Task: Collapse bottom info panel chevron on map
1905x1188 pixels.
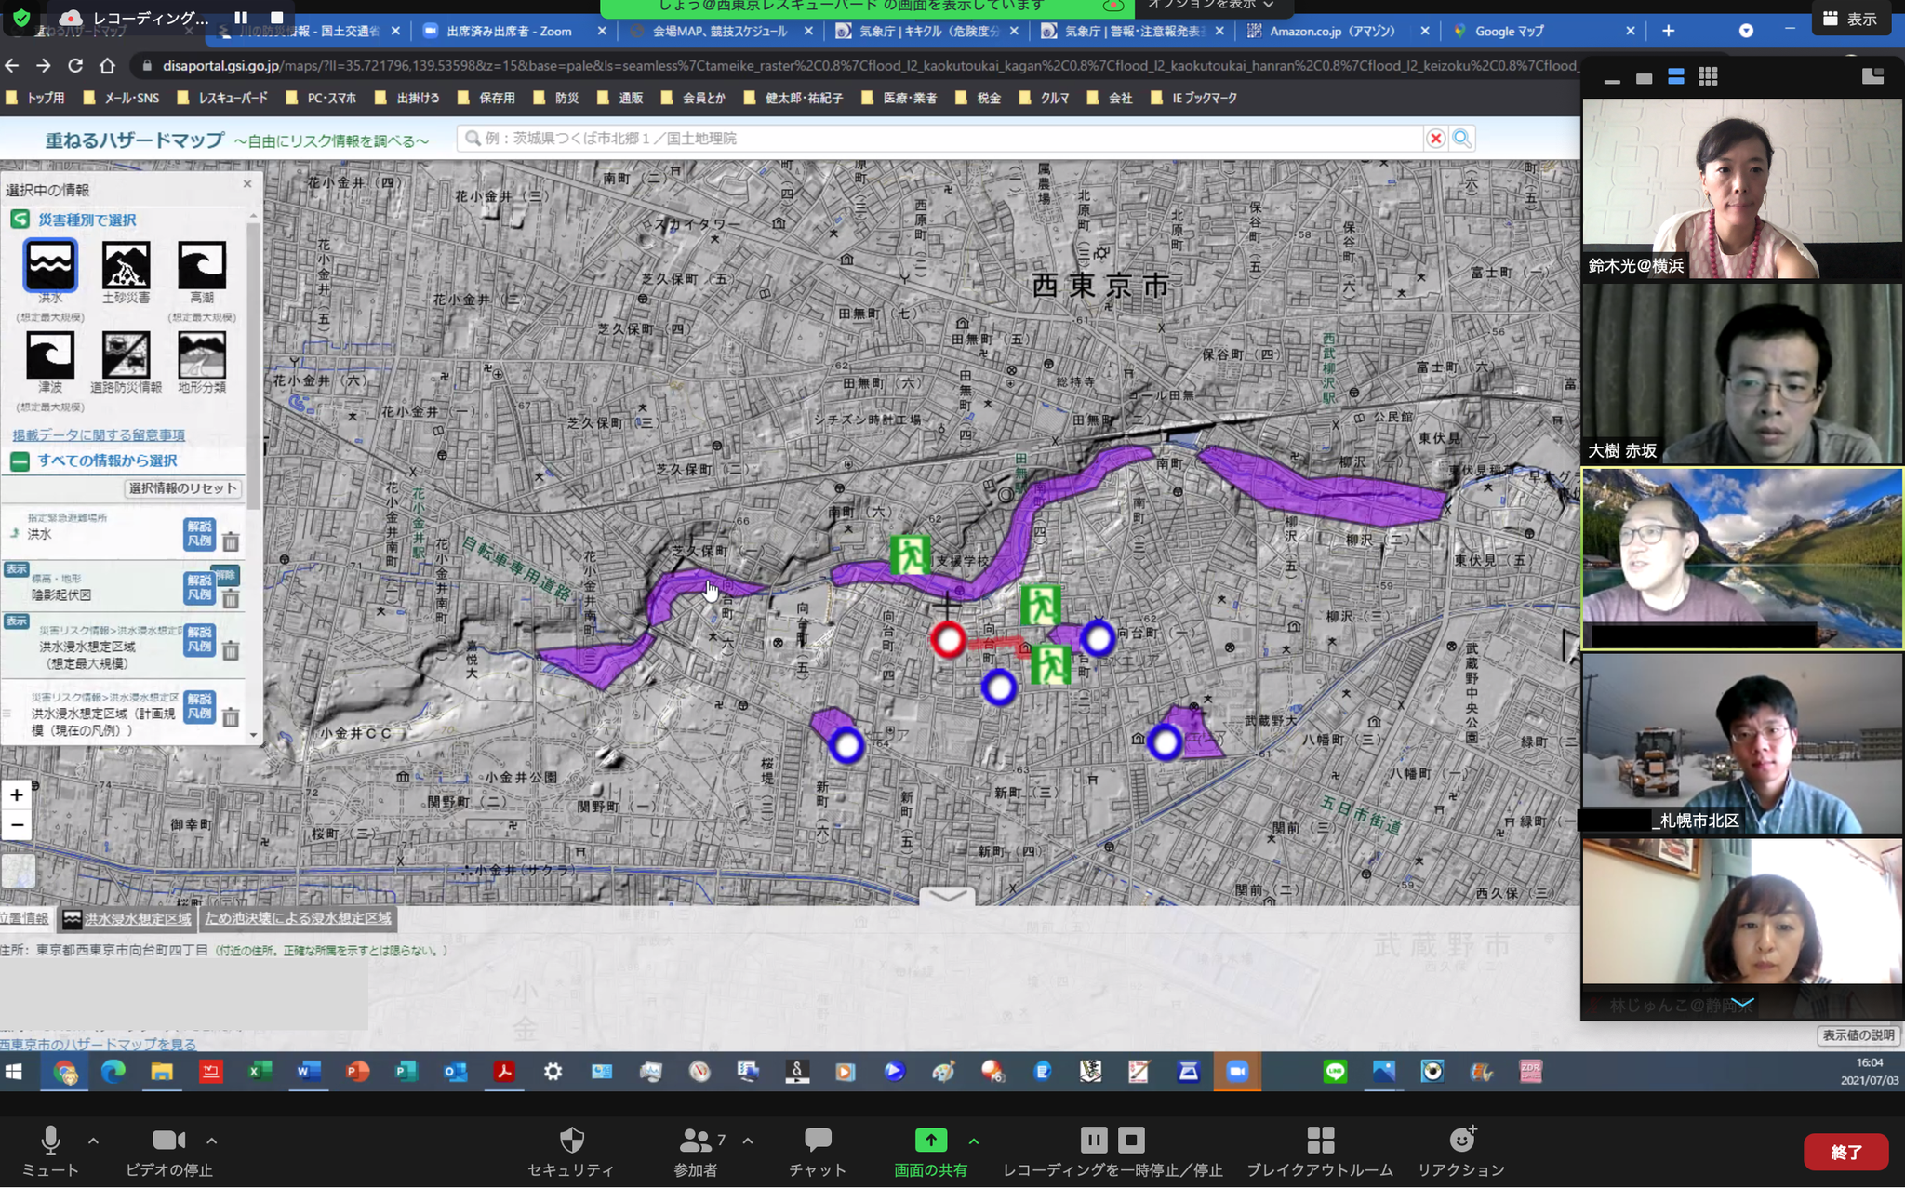Action: [x=947, y=896]
